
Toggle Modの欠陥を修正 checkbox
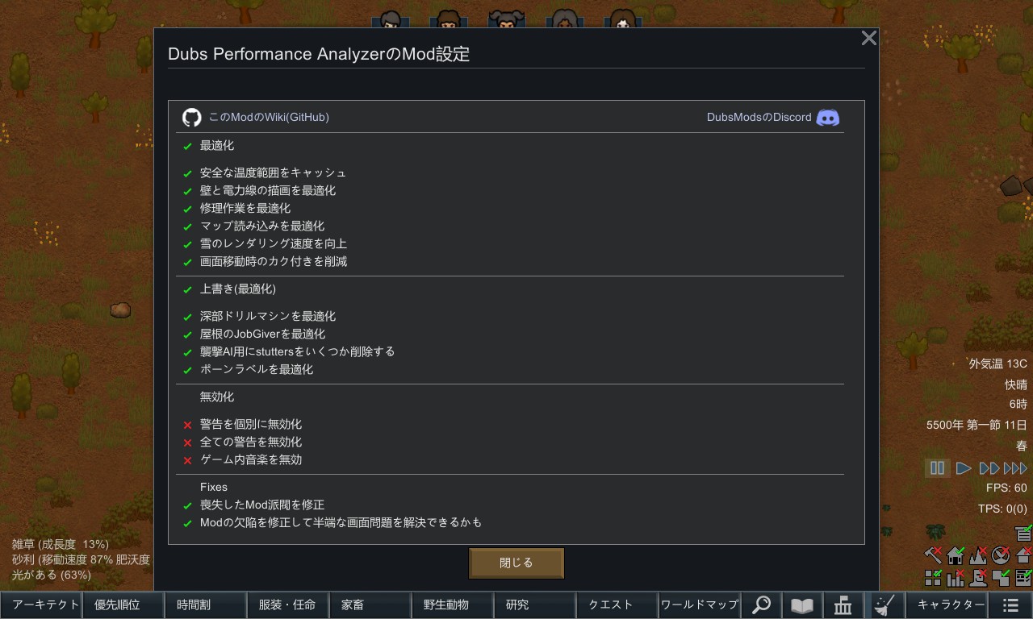coord(187,524)
